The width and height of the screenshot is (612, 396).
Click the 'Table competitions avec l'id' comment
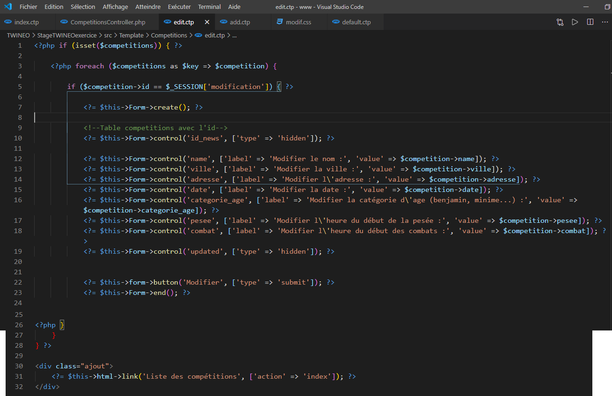pyautogui.click(x=155, y=128)
